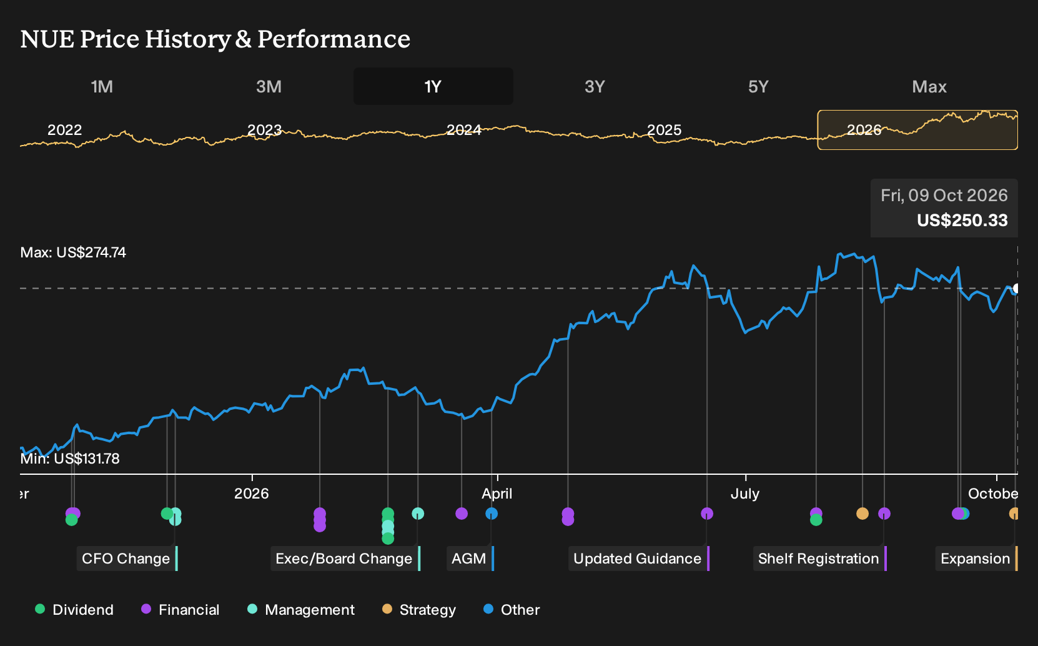Open the Exec/Board Change event label
This screenshot has height=646, width=1038.
tap(345, 559)
